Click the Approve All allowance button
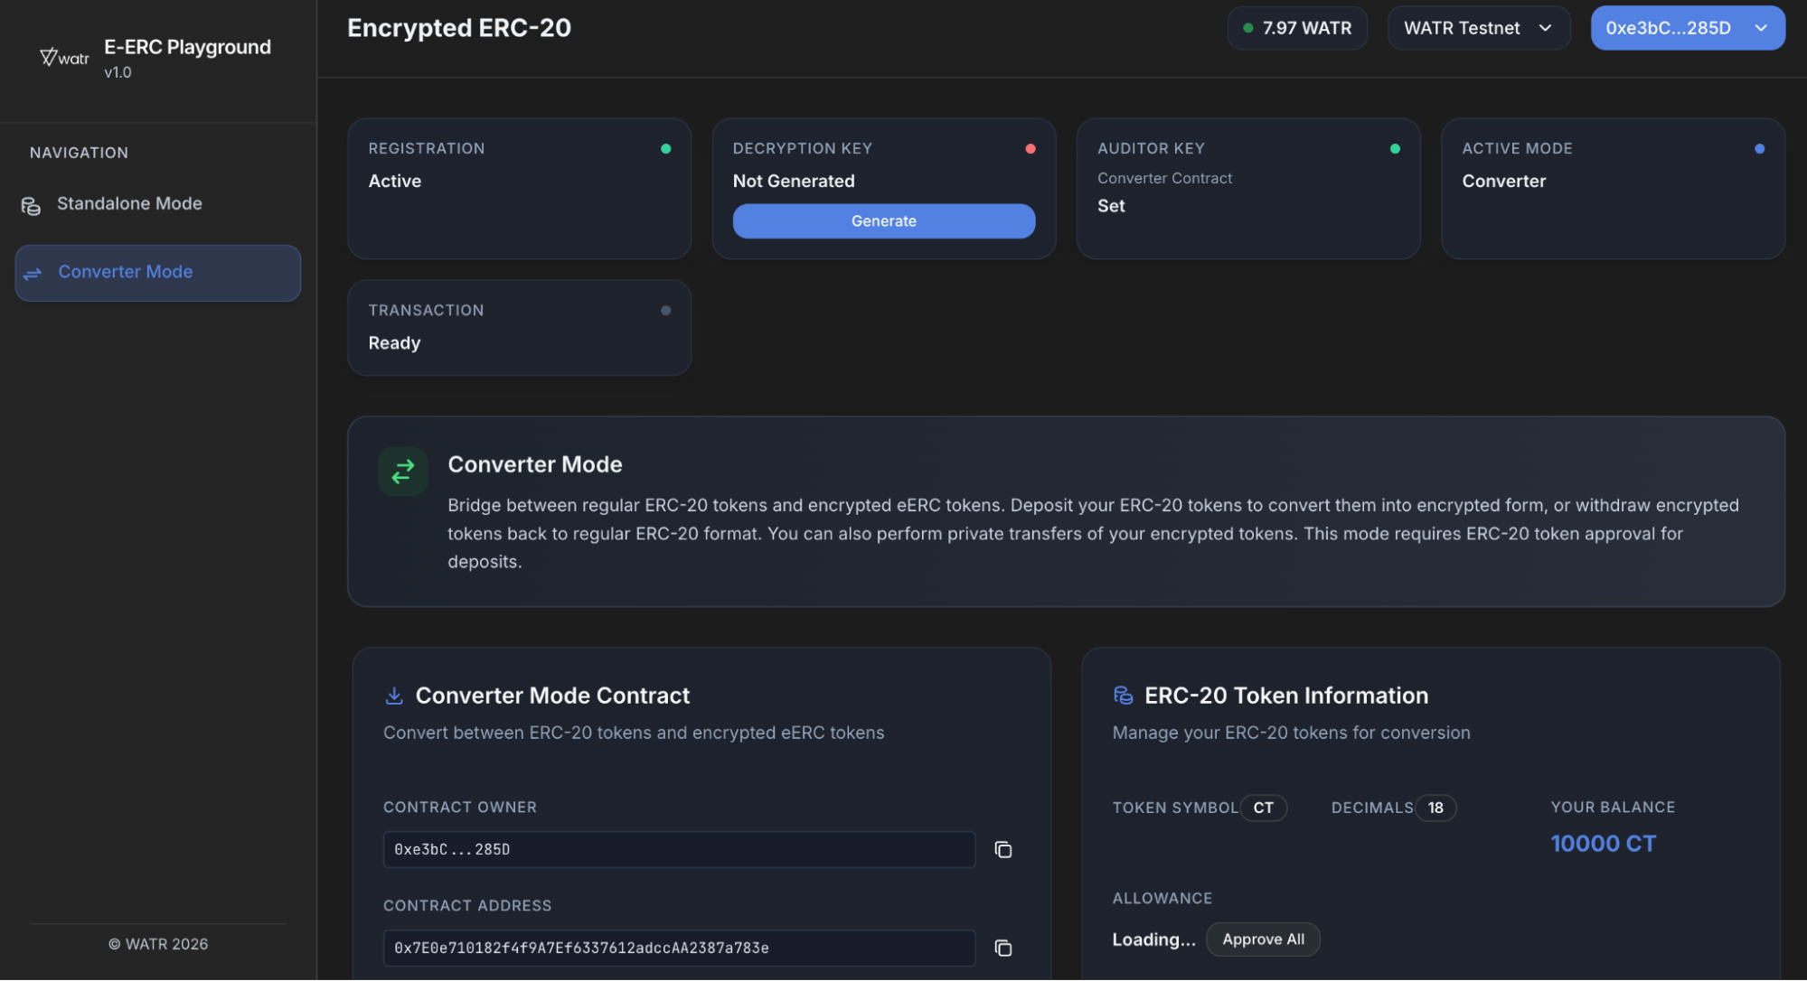 tap(1262, 939)
